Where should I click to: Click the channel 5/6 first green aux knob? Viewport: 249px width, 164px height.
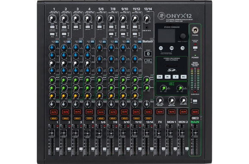click(99, 80)
